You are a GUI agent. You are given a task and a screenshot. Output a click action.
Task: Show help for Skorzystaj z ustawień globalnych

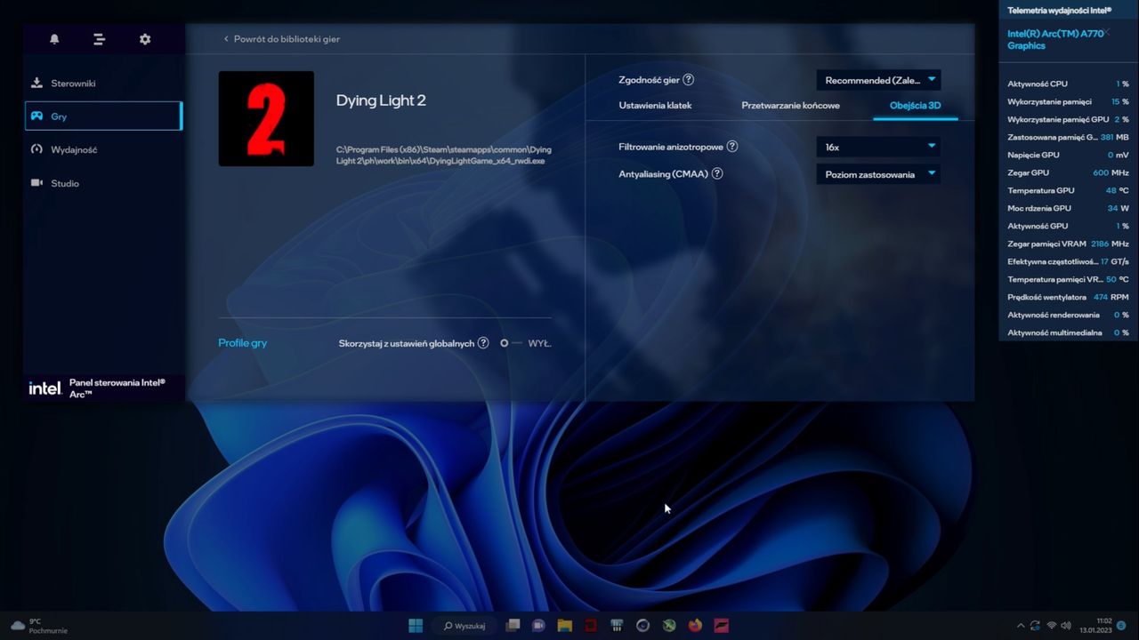tap(483, 343)
